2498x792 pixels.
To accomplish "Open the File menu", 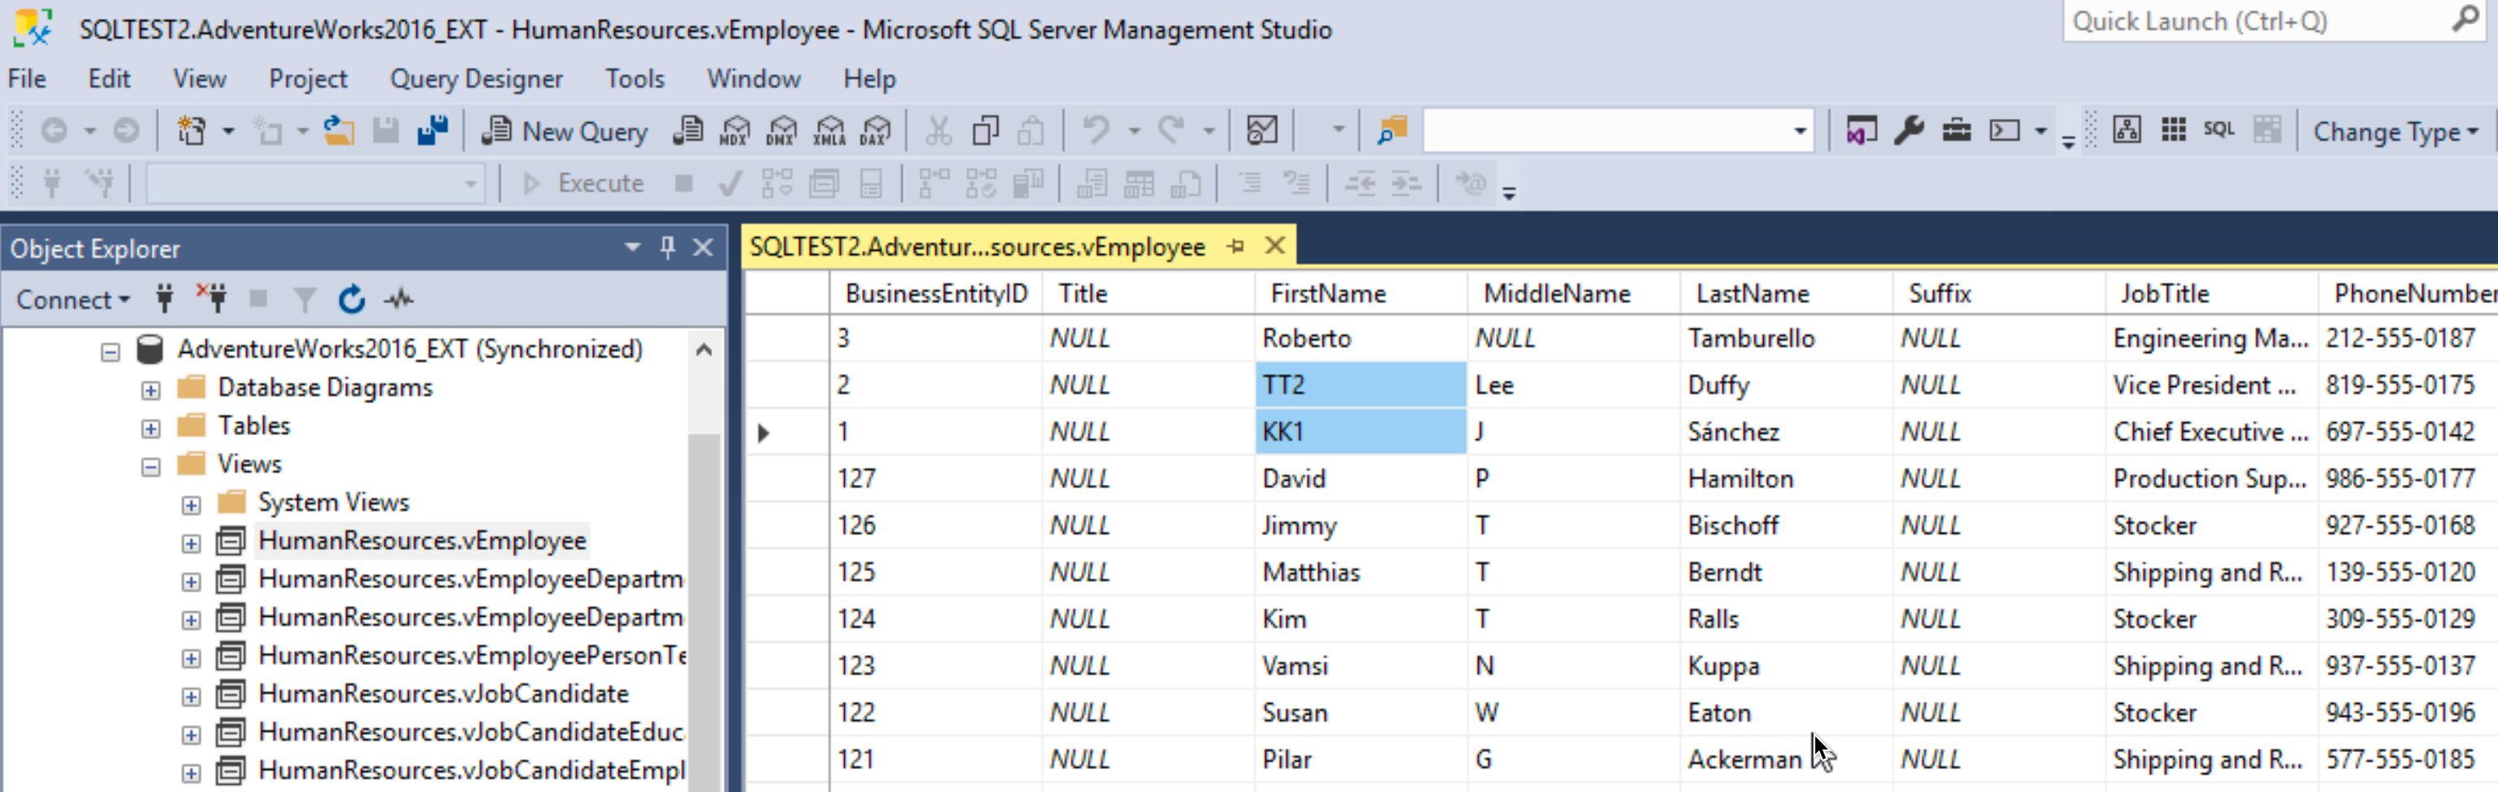I will tap(27, 78).
